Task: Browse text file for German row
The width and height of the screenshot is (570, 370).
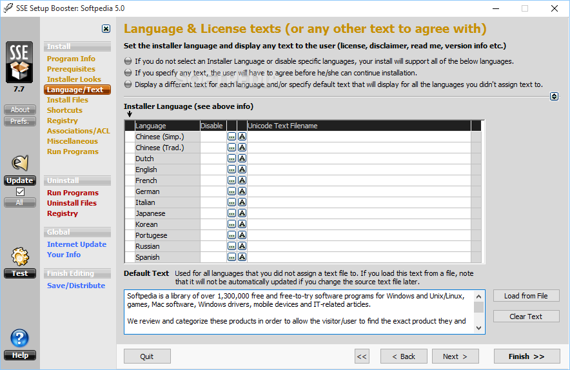Action: [231, 191]
